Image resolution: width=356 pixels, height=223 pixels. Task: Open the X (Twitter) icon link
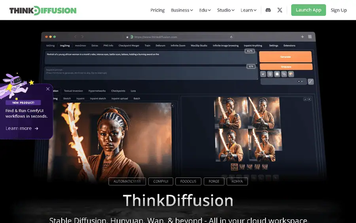[280, 10]
